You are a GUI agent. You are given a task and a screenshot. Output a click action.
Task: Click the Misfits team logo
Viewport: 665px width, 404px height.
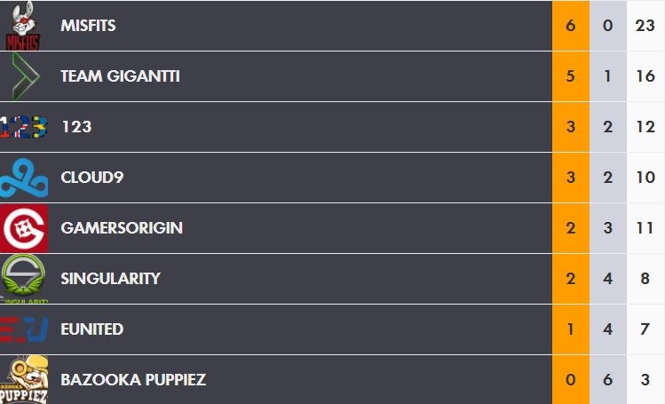pyautogui.click(x=23, y=26)
